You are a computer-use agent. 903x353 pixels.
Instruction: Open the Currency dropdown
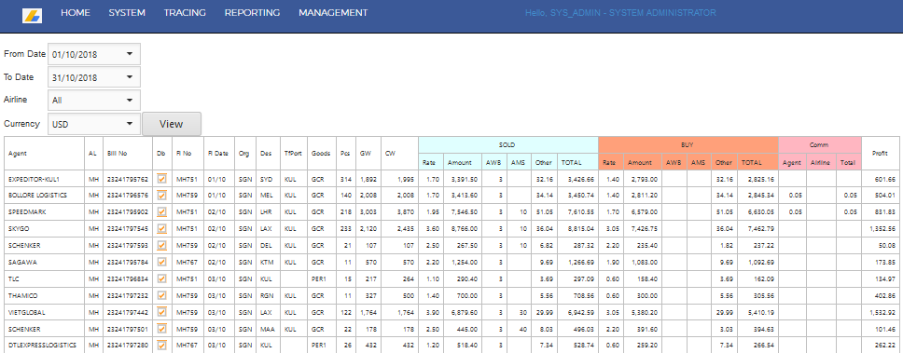pyautogui.click(x=94, y=124)
